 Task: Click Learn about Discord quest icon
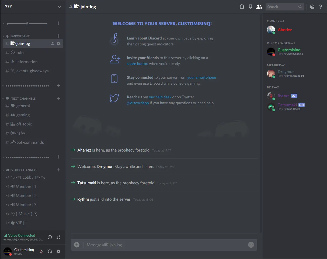[114, 40]
